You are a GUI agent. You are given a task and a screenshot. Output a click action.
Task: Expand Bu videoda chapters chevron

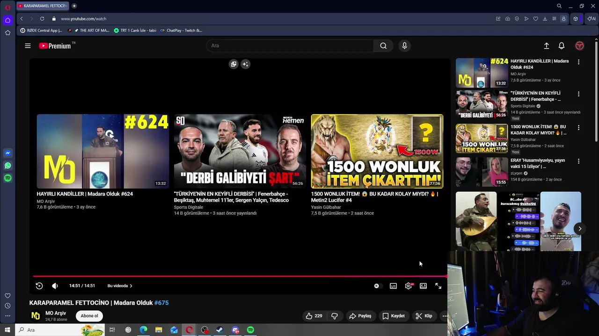coord(131,286)
